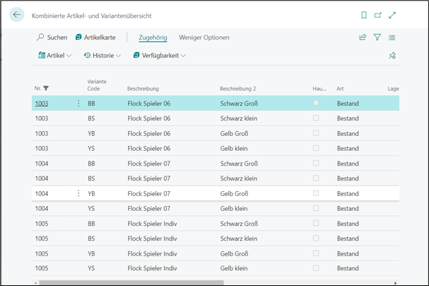The image size is (429, 286).
Task: Select 'Gelb klein' in 1003 YS row
Action: coord(234,148)
